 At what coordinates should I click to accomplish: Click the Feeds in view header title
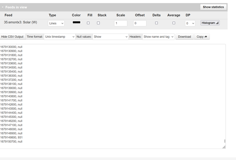click(x=16, y=7)
